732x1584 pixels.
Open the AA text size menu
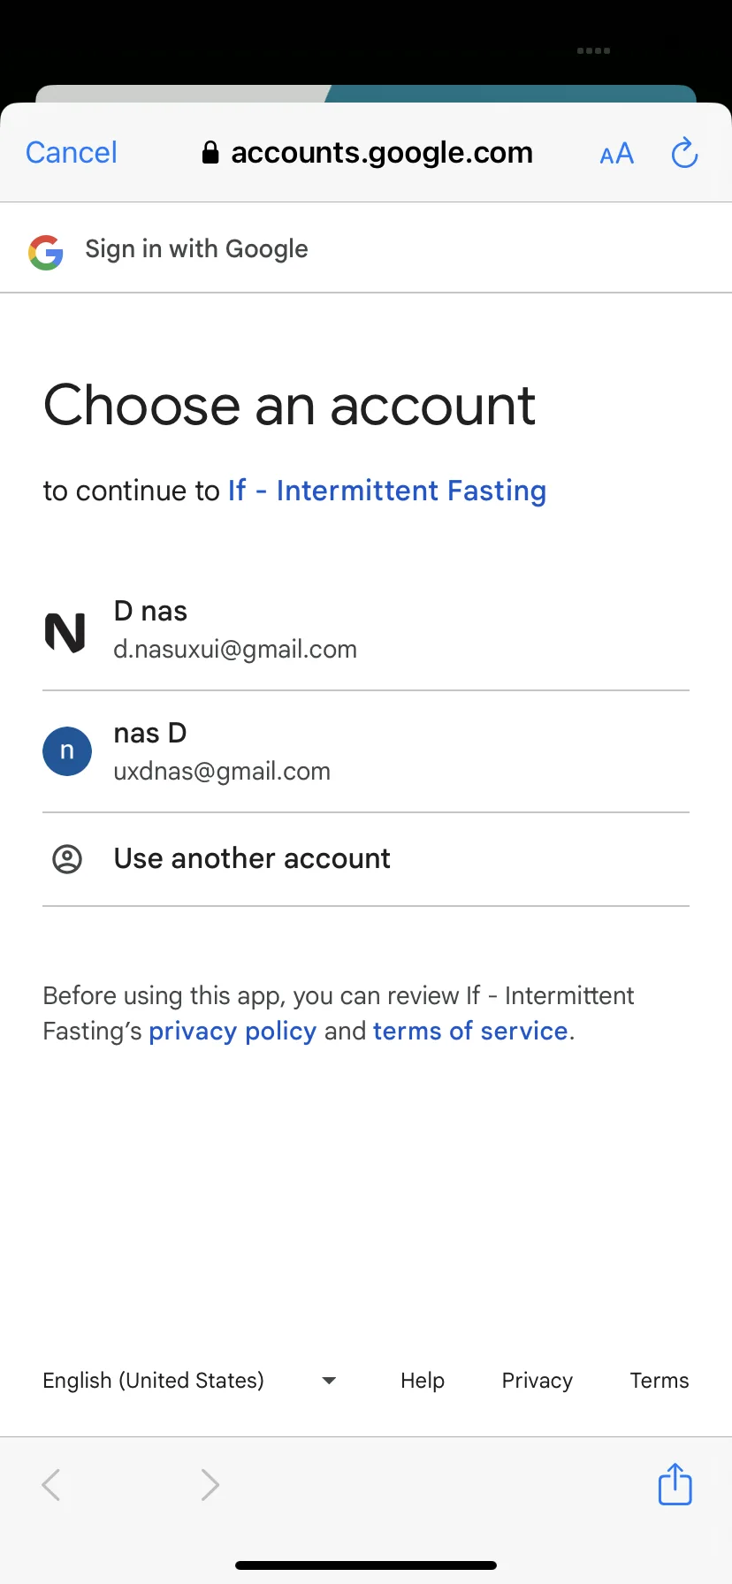616,154
